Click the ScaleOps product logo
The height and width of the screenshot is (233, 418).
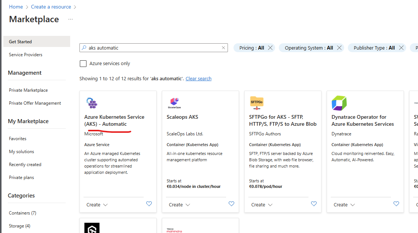(174, 103)
